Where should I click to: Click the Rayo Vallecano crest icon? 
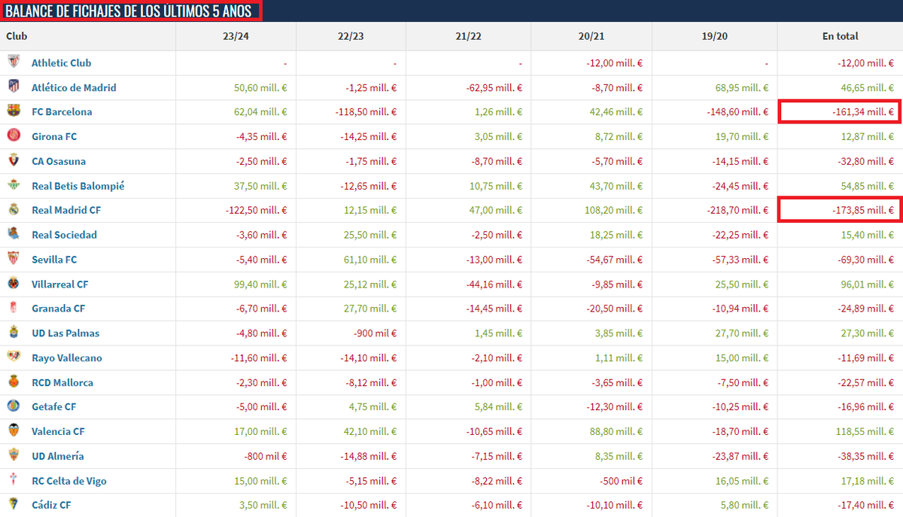[x=14, y=357]
